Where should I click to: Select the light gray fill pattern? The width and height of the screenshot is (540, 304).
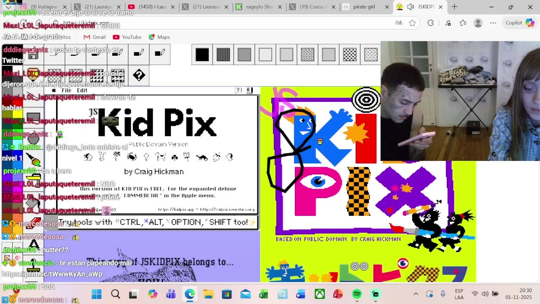[x=265, y=54]
